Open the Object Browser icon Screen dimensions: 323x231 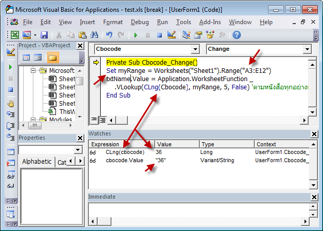(210, 35)
